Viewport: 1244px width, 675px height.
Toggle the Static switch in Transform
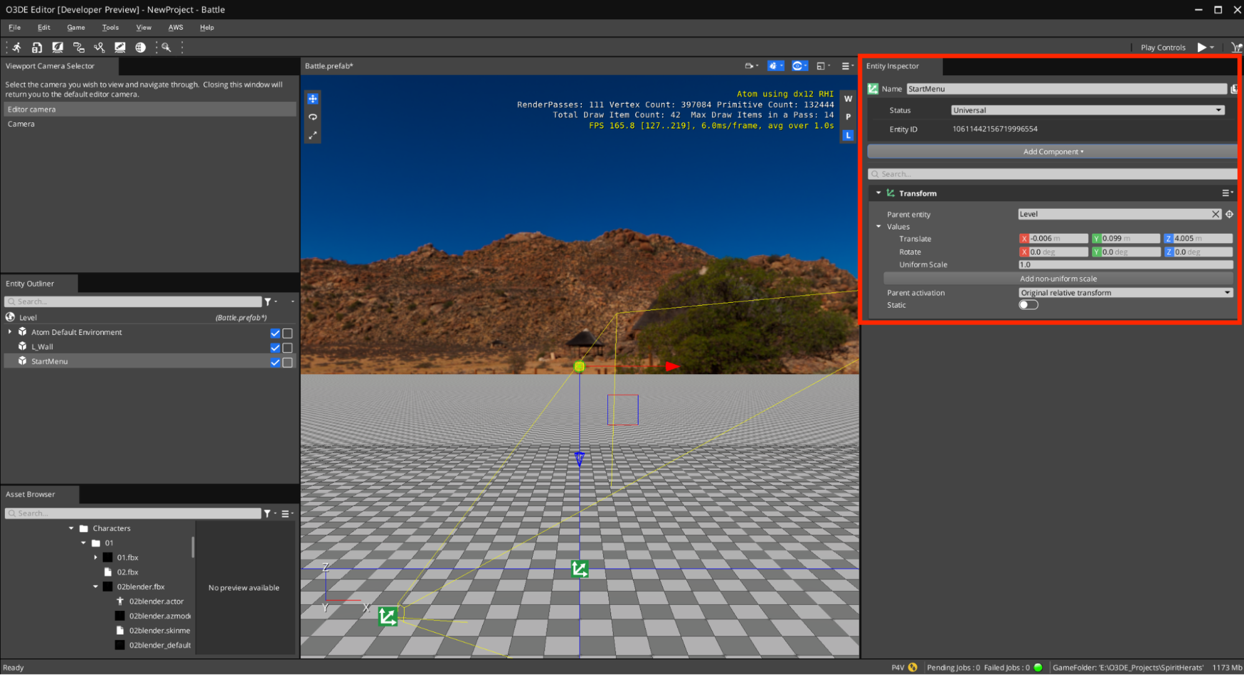(x=1028, y=305)
